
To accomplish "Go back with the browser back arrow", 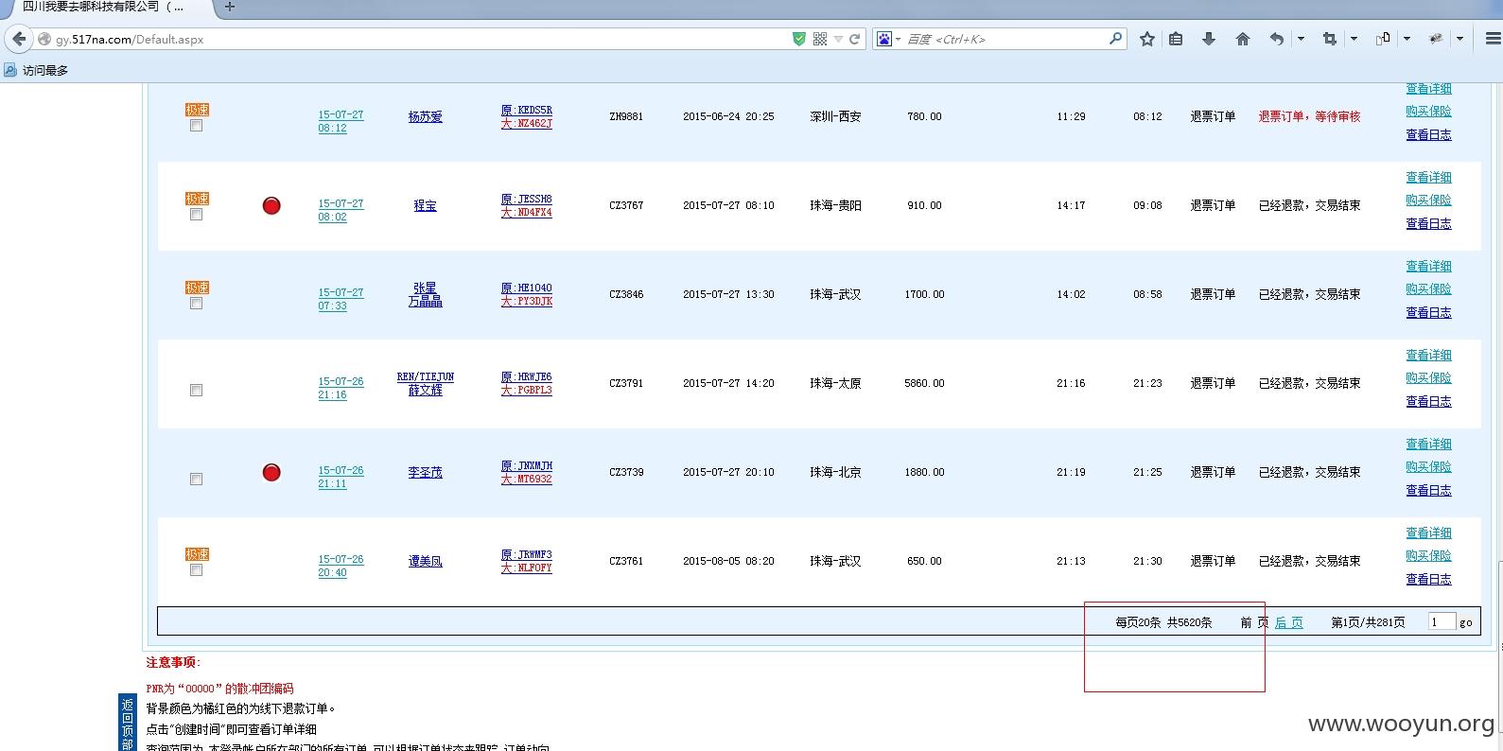I will coord(19,39).
